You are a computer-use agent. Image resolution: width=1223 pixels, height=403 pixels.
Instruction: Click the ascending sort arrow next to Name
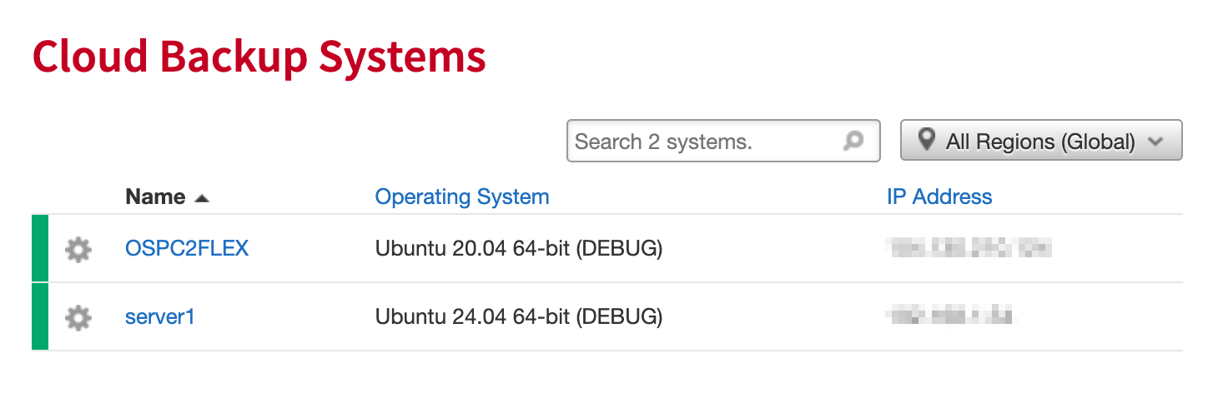[201, 199]
